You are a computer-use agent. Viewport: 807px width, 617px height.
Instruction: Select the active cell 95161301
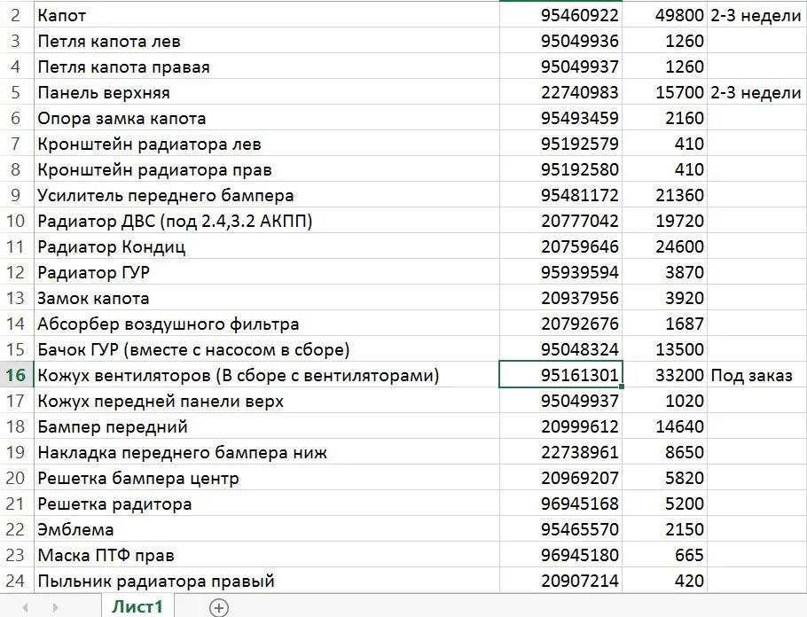point(561,375)
